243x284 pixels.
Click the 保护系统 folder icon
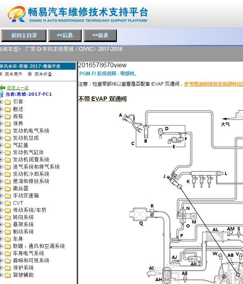[x=8, y=268]
